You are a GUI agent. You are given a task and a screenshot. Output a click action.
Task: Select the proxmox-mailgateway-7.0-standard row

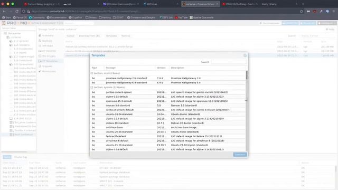click(168, 78)
